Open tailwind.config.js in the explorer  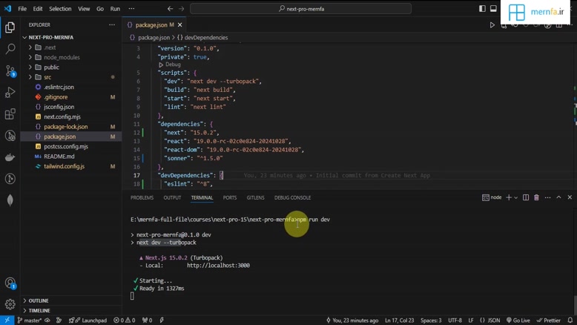point(64,166)
